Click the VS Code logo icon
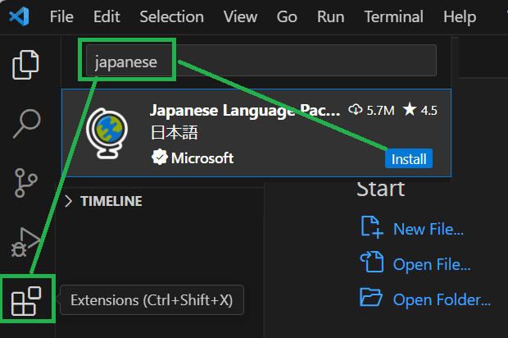This screenshot has width=508, height=338. (x=19, y=16)
